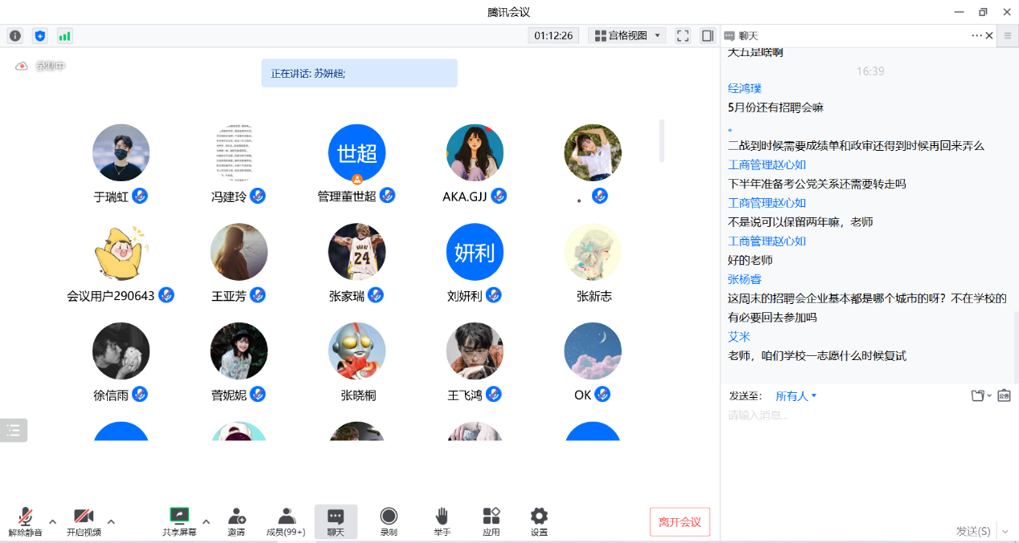Open the 所有人 recipient dropdown

point(795,396)
